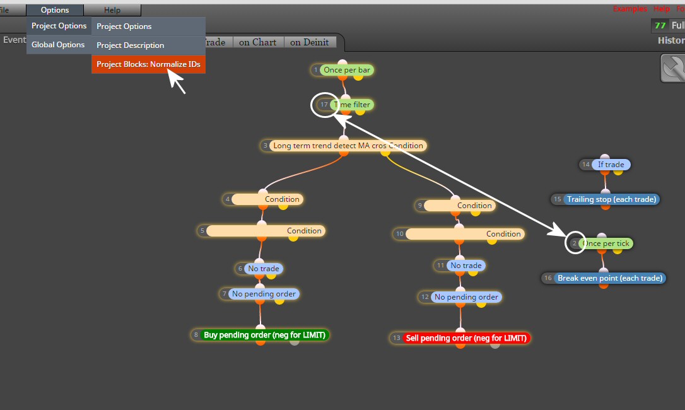Click ID badge 1 of Once per bar
685x410 pixels.
(x=315, y=70)
